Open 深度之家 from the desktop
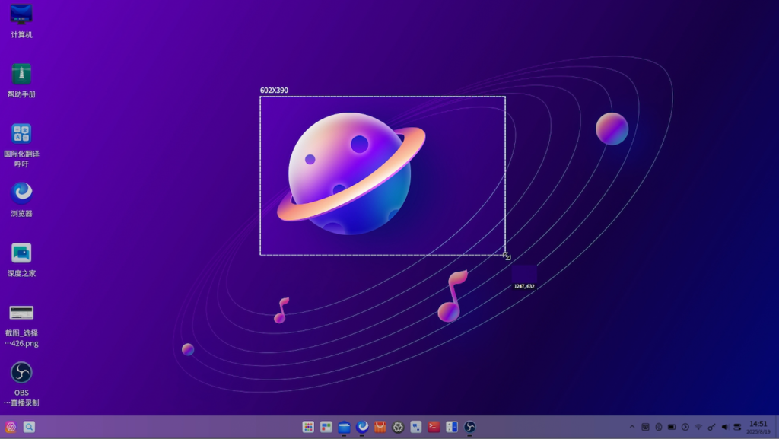This screenshot has height=439, width=779. [21, 253]
